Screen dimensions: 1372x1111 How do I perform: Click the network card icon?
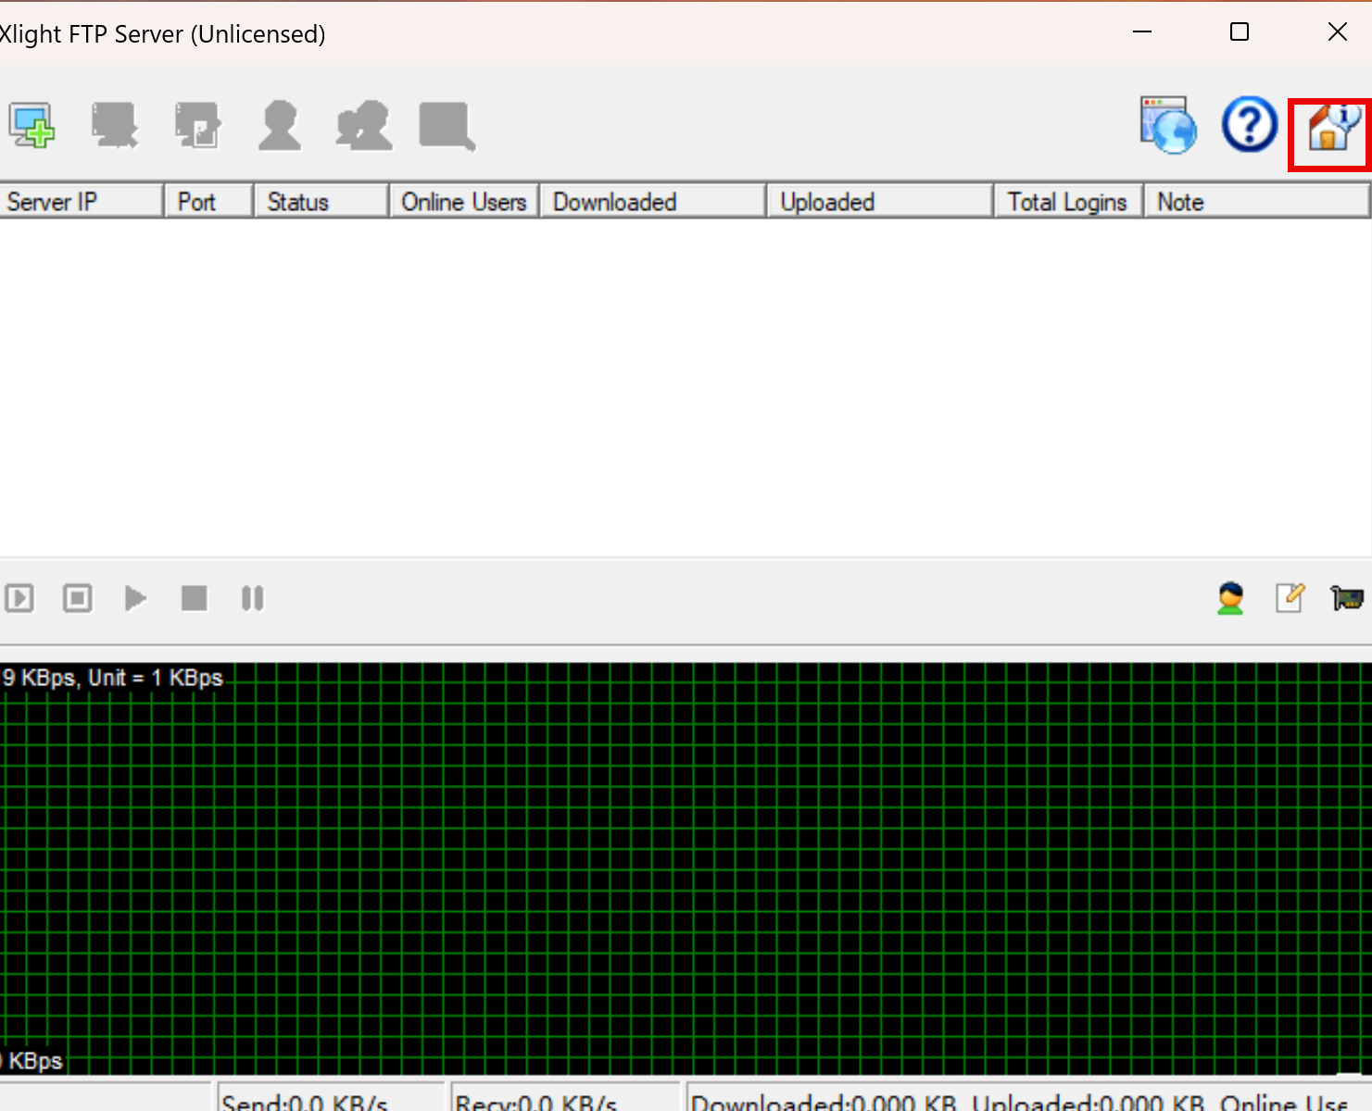click(1346, 598)
